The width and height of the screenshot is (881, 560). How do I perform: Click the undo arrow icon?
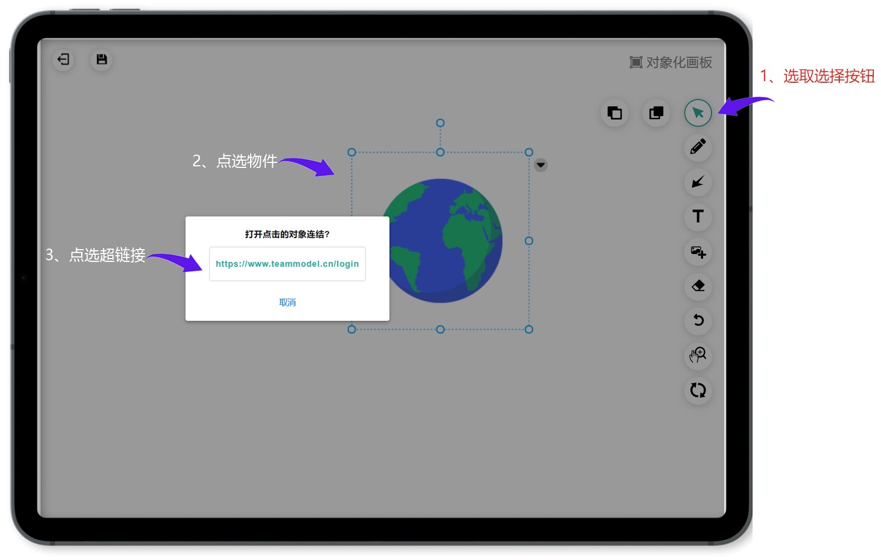coord(698,320)
